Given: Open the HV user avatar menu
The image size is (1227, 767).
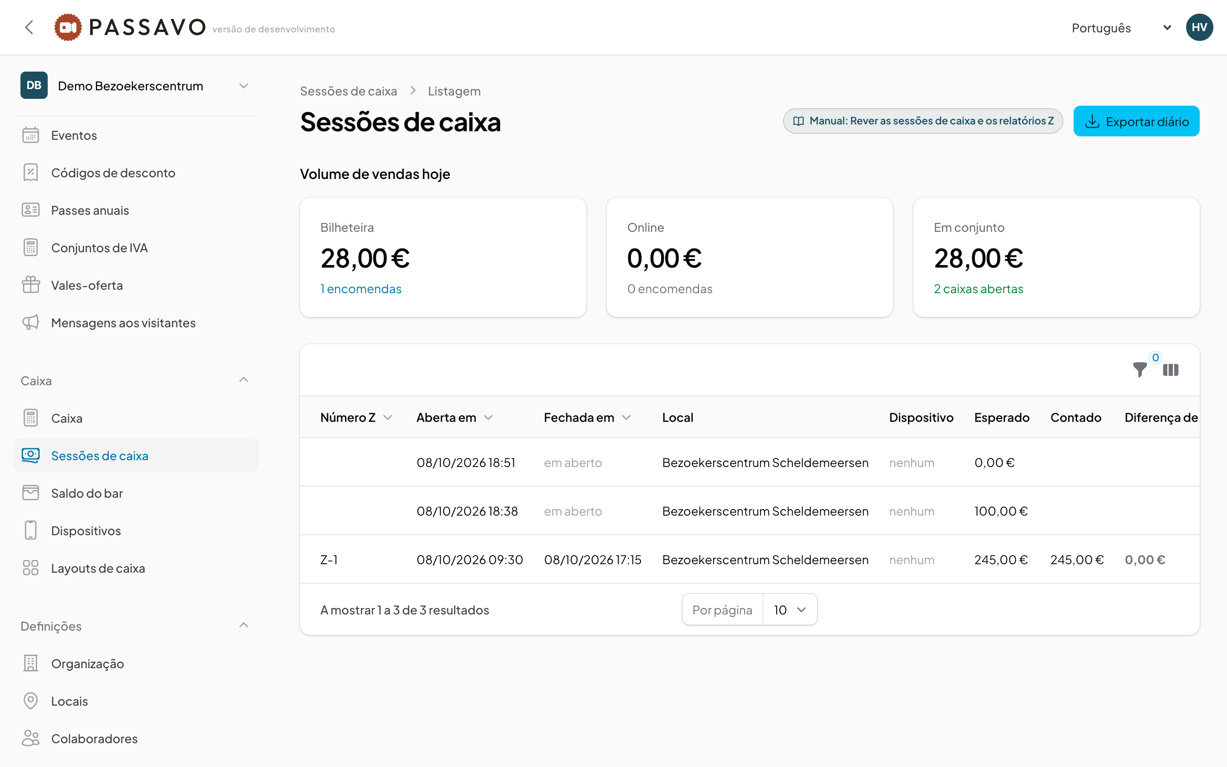Looking at the screenshot, I should click(x=1199, y=27).
